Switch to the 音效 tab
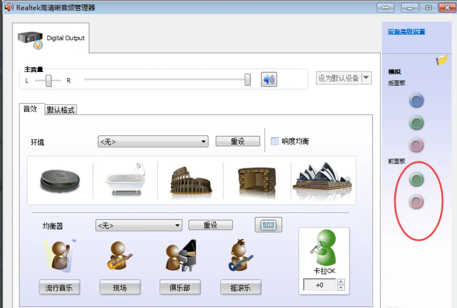Image resolution: width=457 pixels, height=308 pixels. click(x=30, y=109)
